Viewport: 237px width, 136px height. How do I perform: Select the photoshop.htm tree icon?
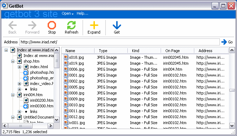26,73
